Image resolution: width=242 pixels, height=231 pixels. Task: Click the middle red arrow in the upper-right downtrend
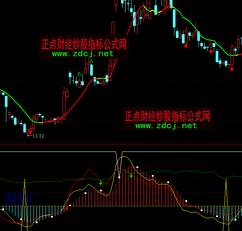211,51
